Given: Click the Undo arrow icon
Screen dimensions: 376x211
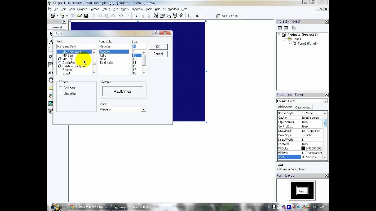Looking at the screenshot, I should 121,16.
